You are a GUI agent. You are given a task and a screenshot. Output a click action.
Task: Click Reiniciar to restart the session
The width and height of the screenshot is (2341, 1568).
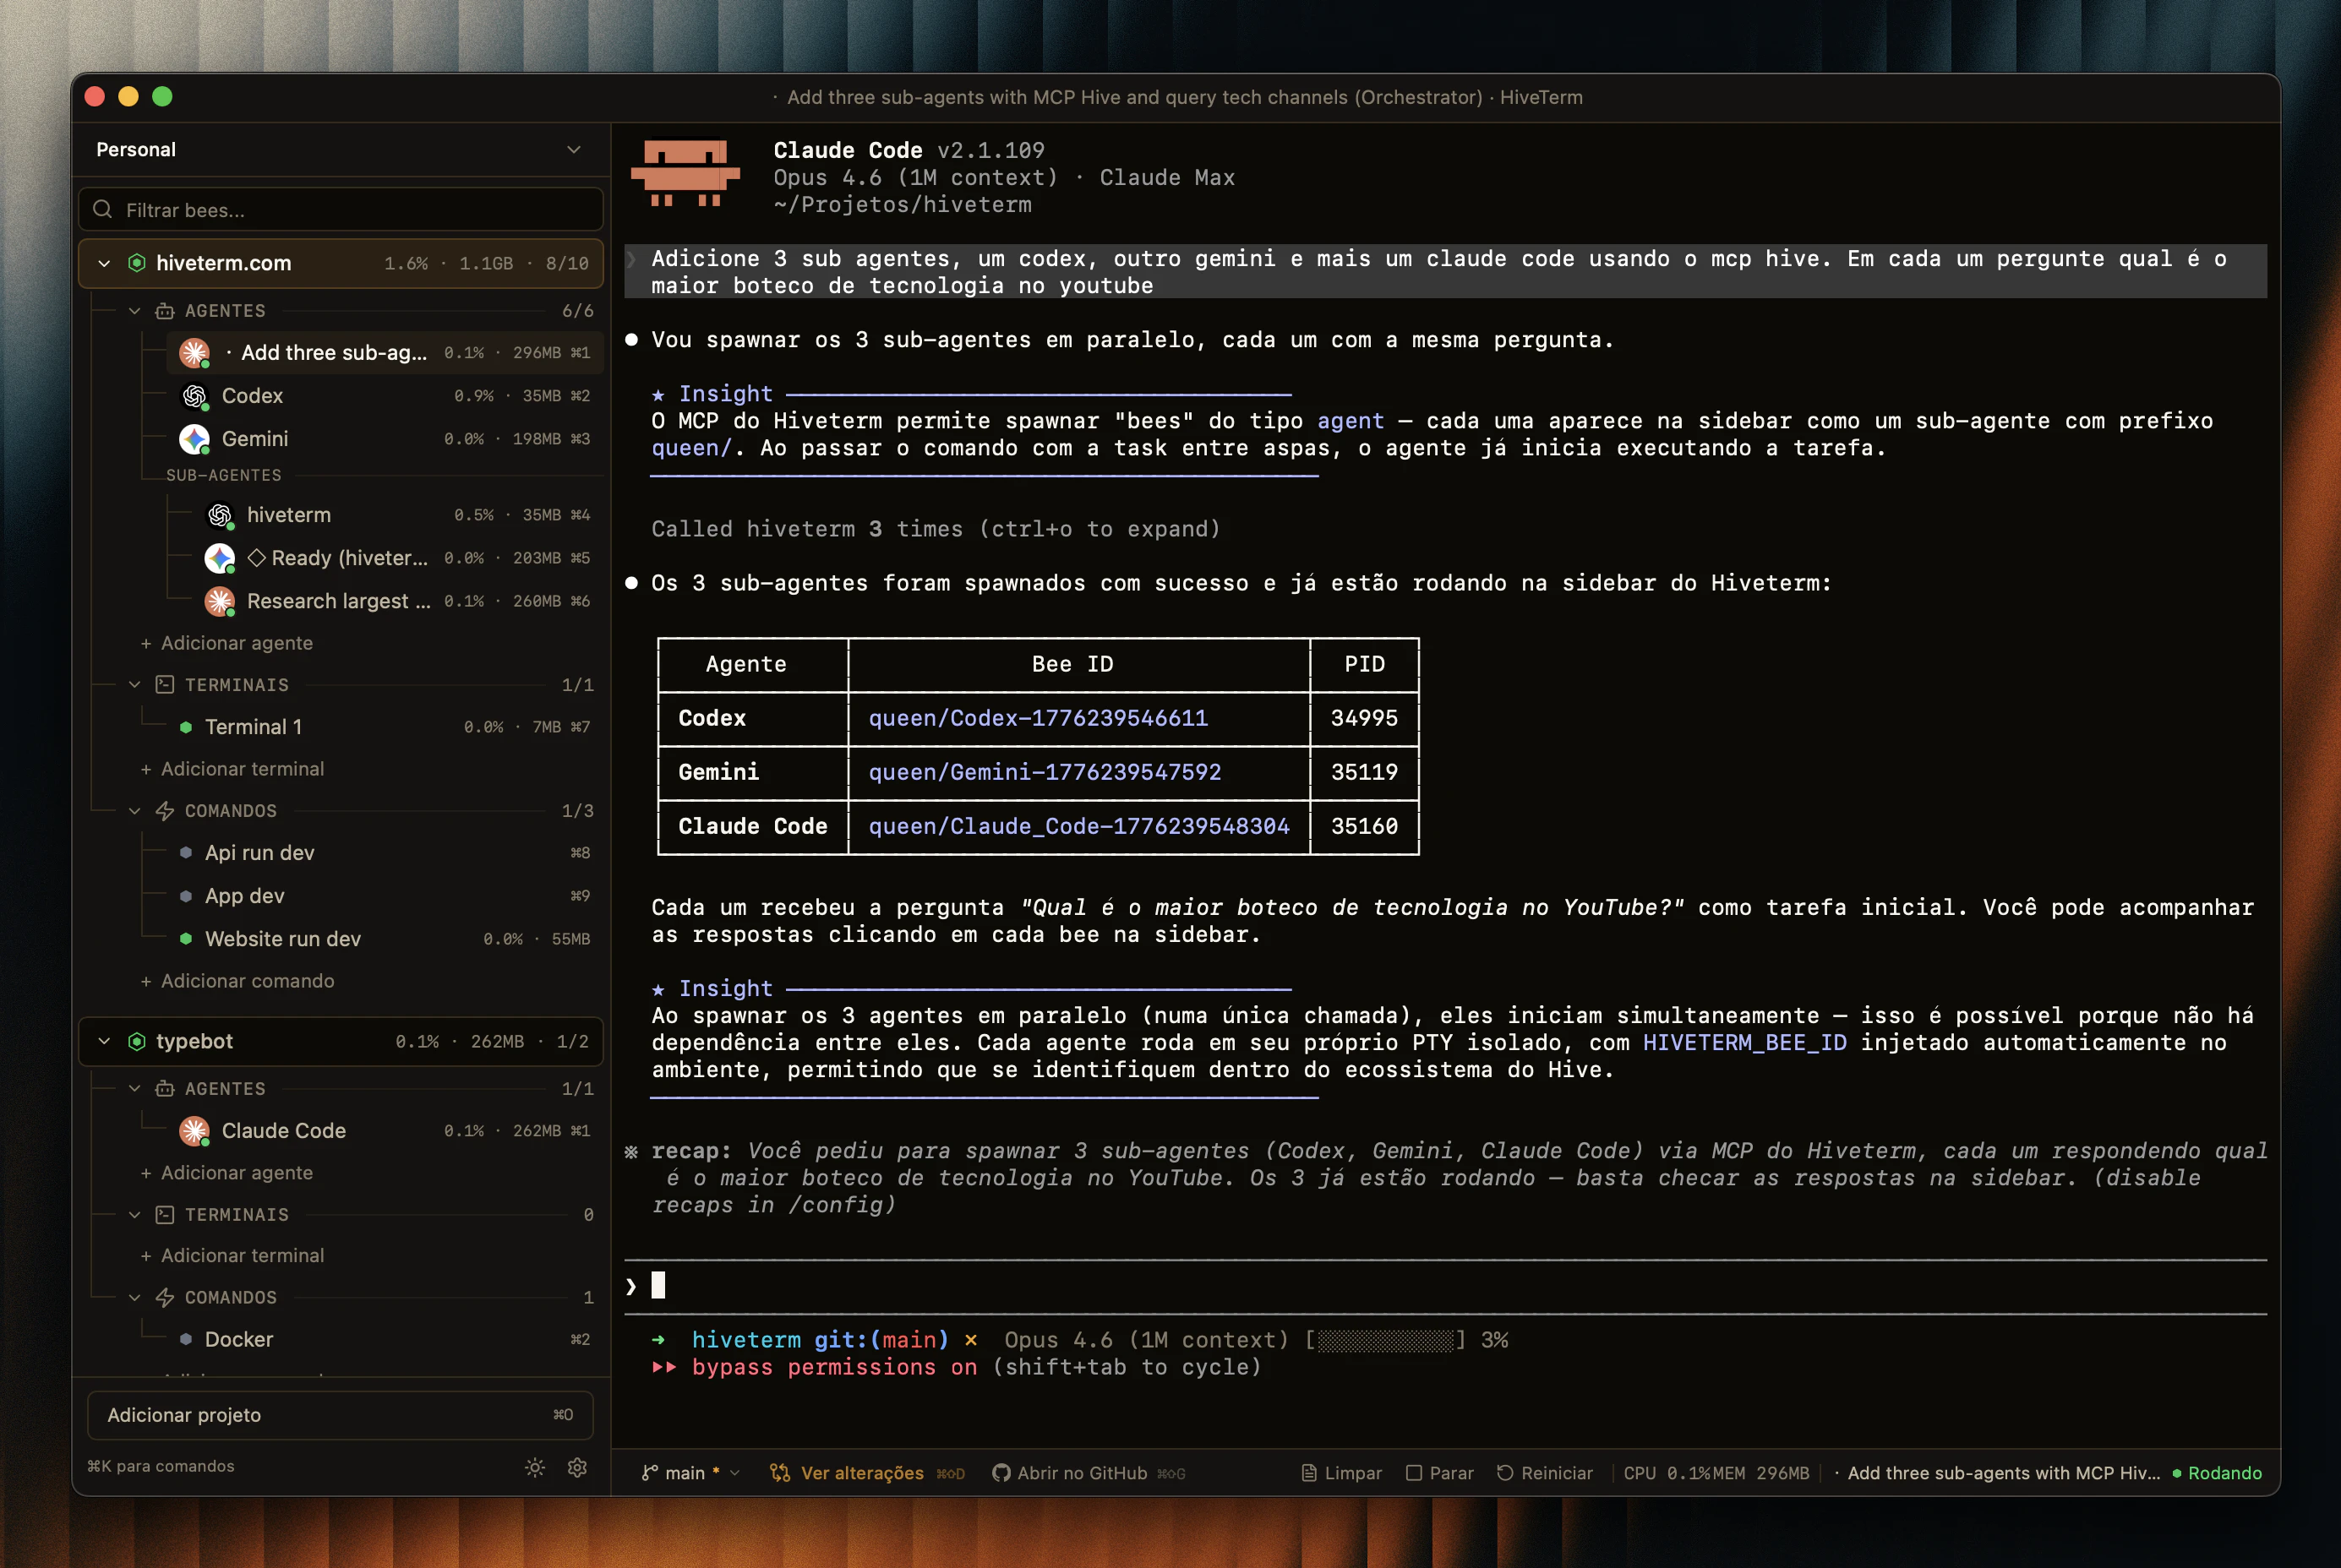coord(1545,1473)
